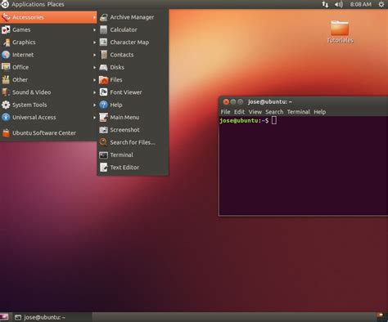Screen dimensions: 388x322
Task: Click the 8:08 AM clock
Action: coord(361,4)
